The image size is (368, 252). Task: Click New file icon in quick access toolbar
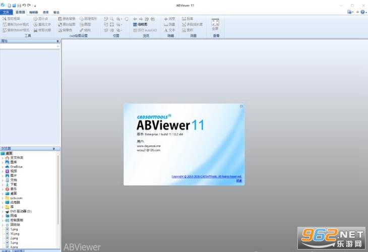9,6
